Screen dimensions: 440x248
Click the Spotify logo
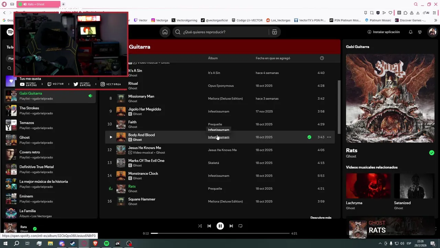coord(10,32)
